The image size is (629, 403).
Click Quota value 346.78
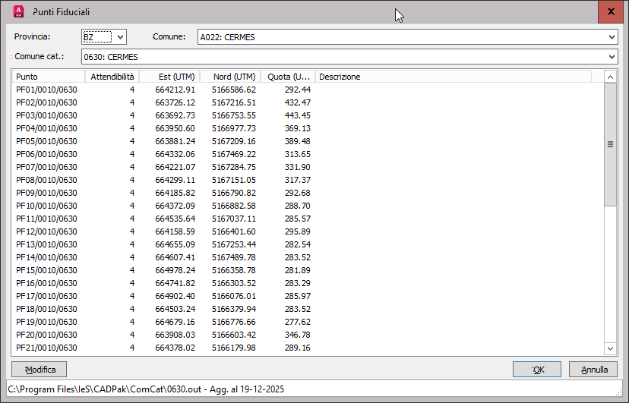[x=298, y=335]
